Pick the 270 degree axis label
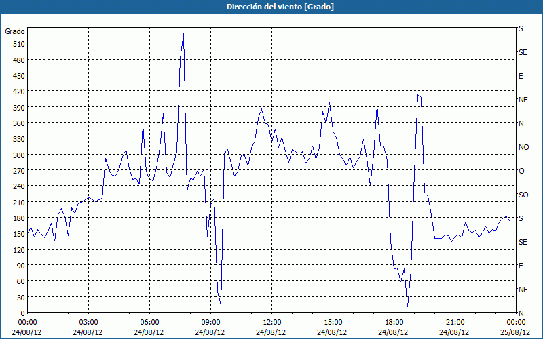 coord(19,171)
